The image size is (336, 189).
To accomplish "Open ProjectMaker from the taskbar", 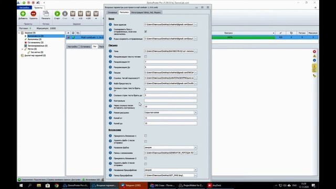I will [191, 185].
